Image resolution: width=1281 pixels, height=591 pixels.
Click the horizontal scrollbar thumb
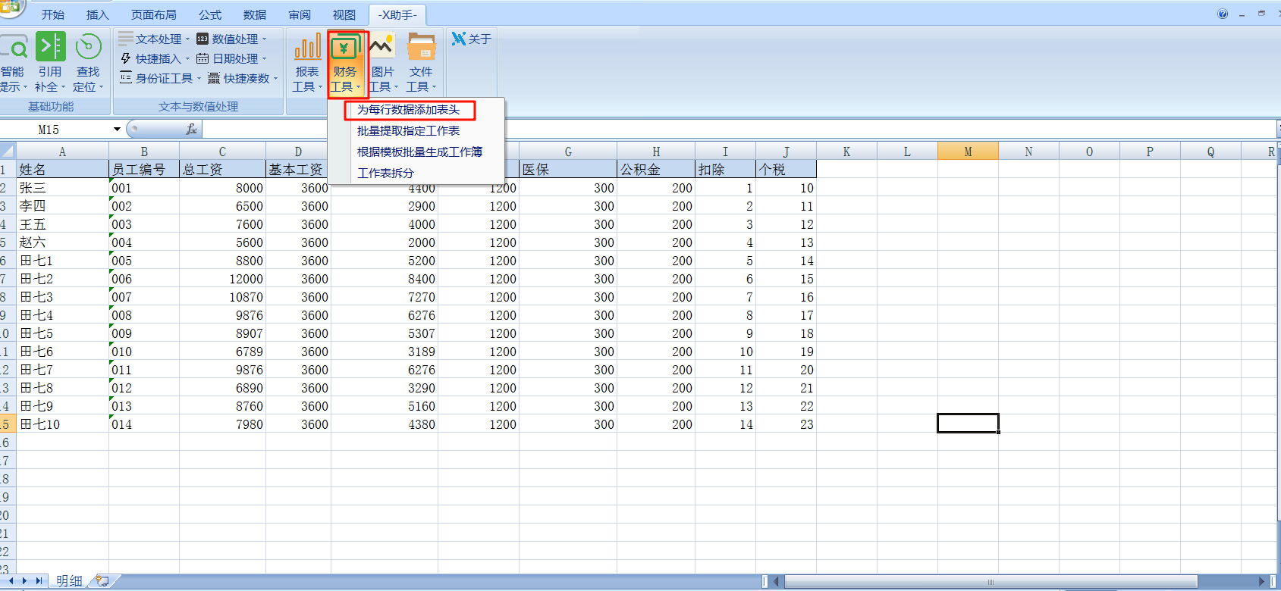tap(991, 582)
